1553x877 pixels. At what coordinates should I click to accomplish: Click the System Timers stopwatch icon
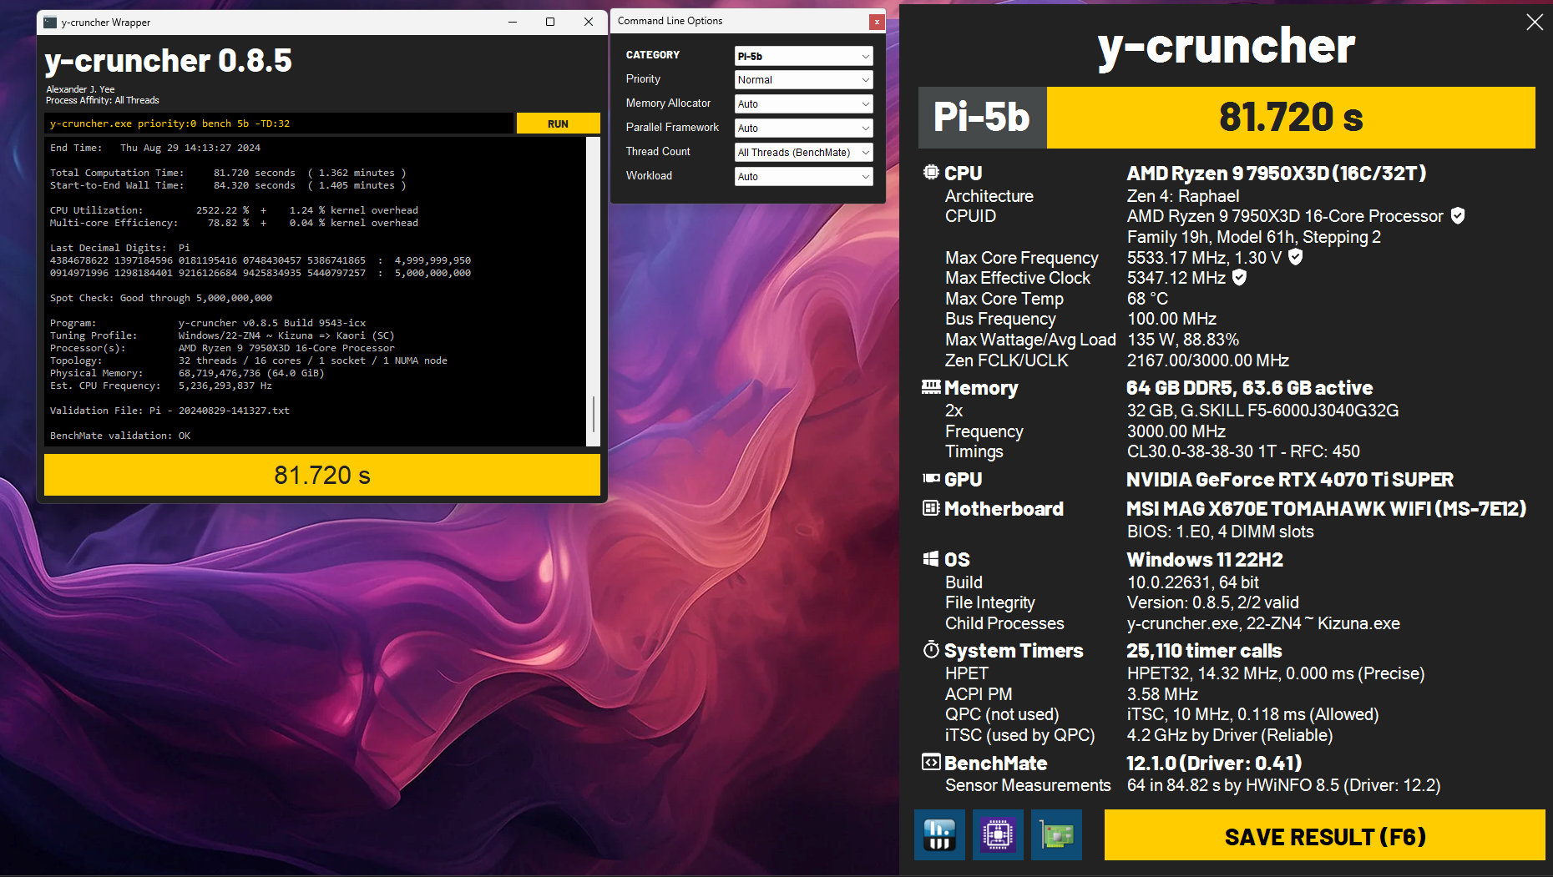931,649
